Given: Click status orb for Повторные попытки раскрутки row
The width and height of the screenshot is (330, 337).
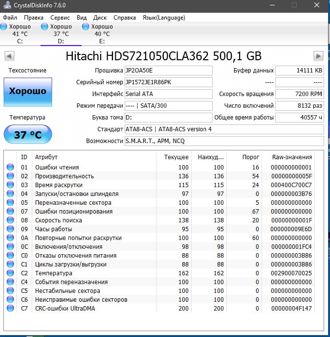Looking at the screenshot, I should click(10, 238).
